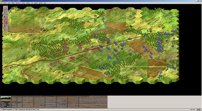Open the A/I menu
This screenshot has width=202, height=111.
pos(32,3)
